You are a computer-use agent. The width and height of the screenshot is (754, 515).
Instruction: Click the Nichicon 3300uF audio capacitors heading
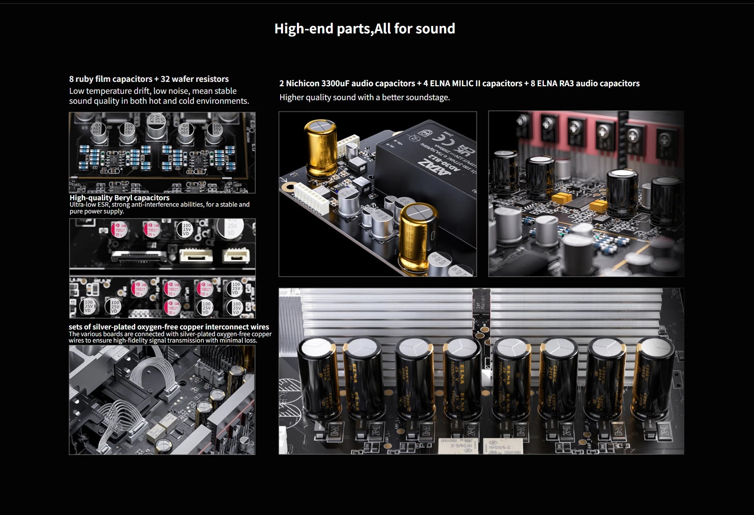459,83
